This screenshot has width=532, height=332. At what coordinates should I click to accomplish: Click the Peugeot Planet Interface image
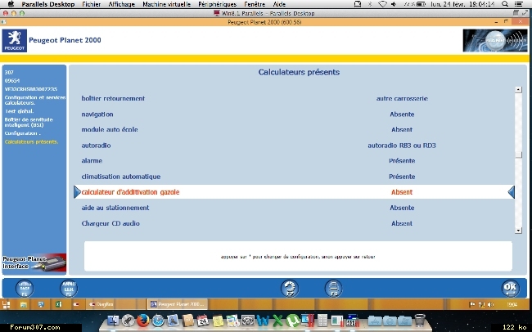tap(34, 262)
